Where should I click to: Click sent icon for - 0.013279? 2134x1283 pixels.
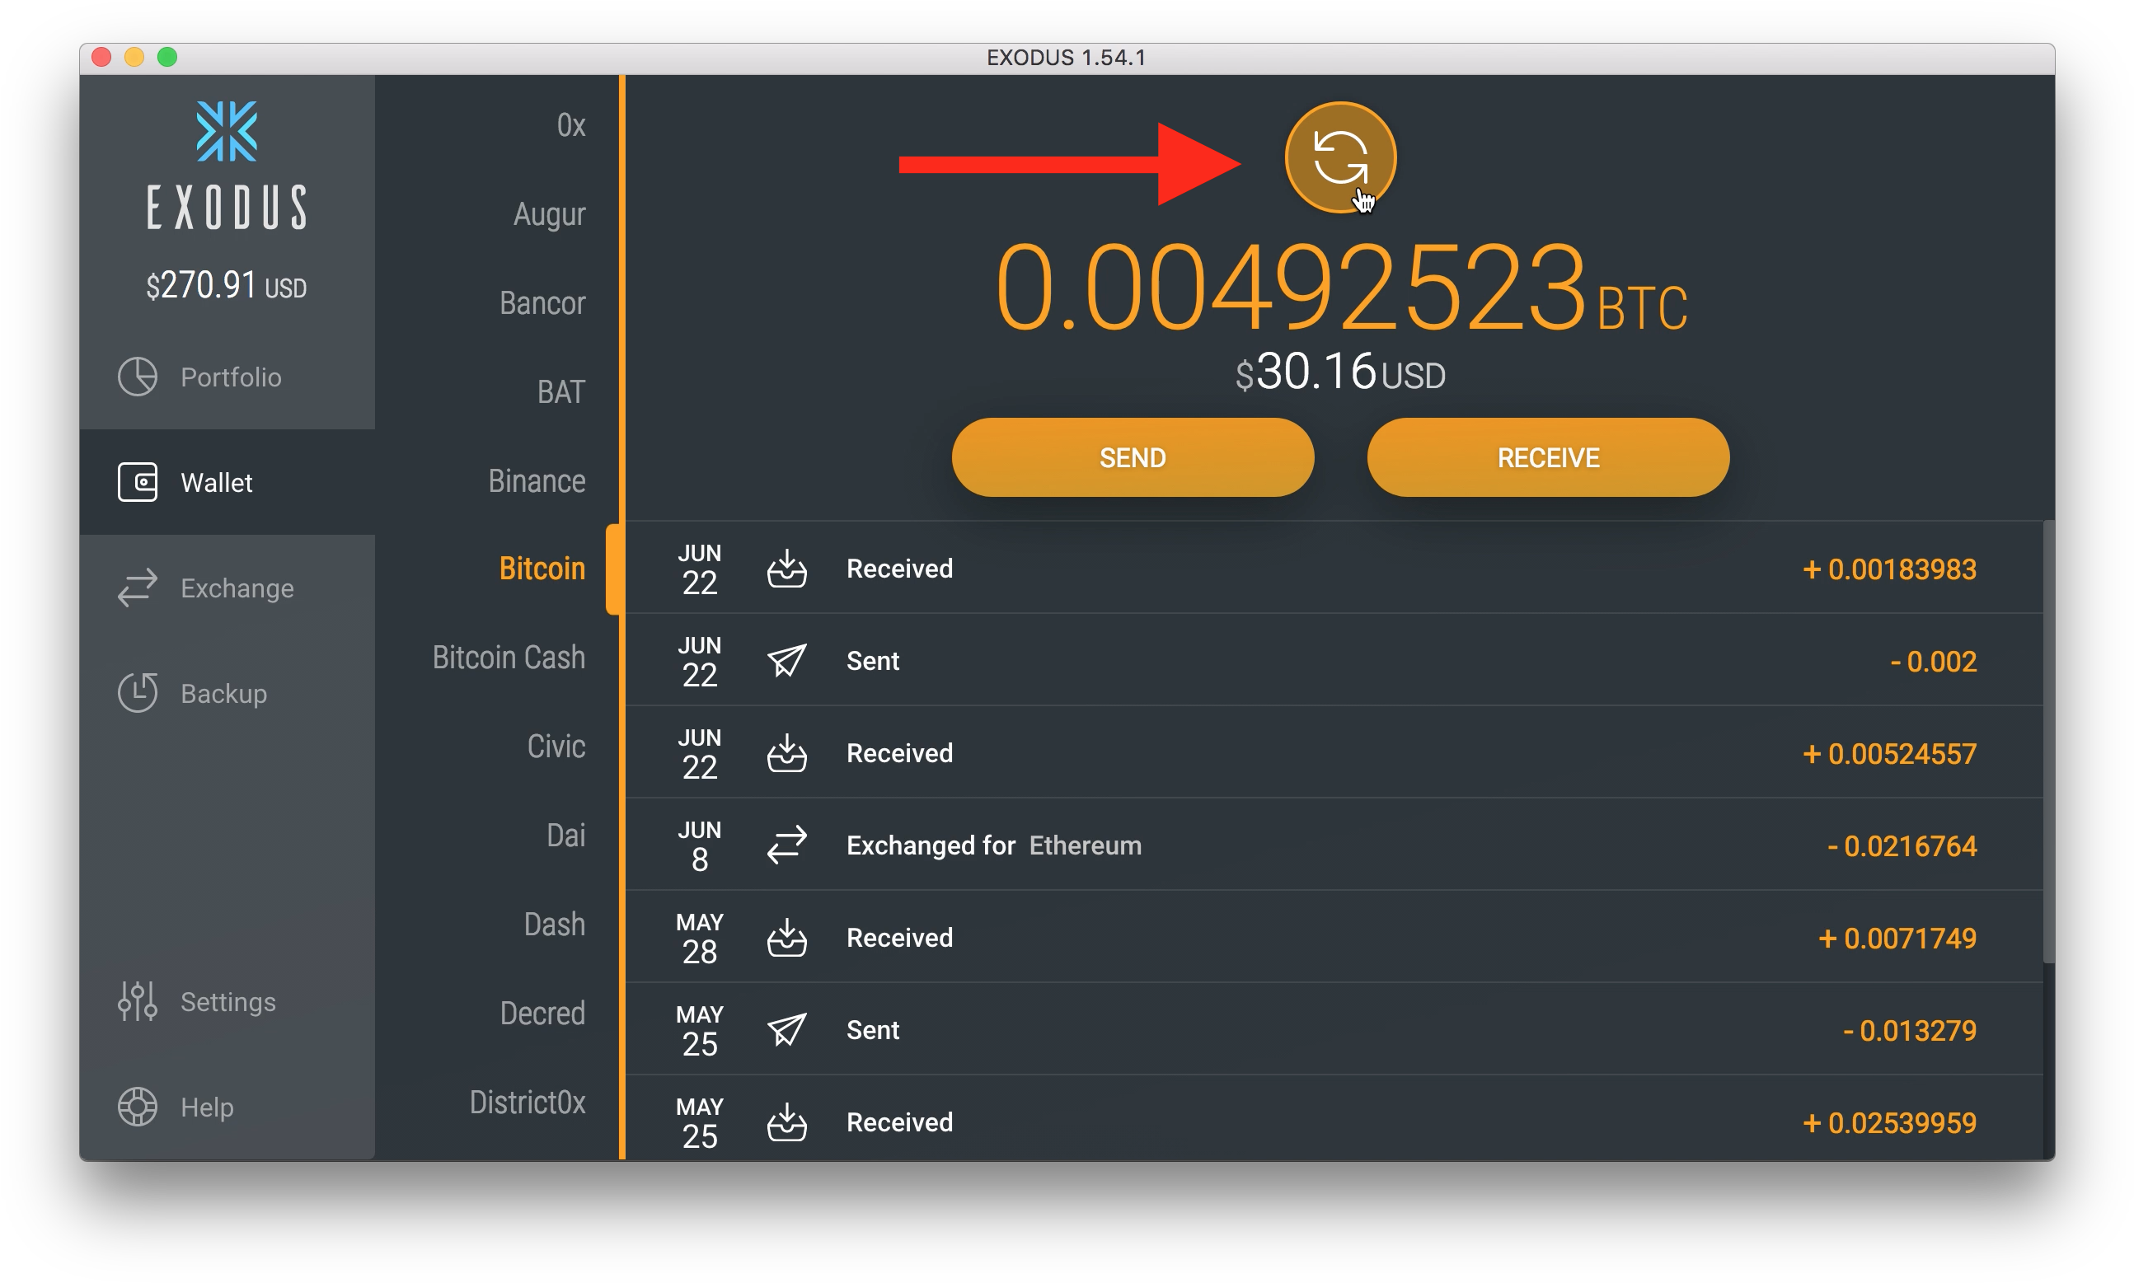point(787,1030)
